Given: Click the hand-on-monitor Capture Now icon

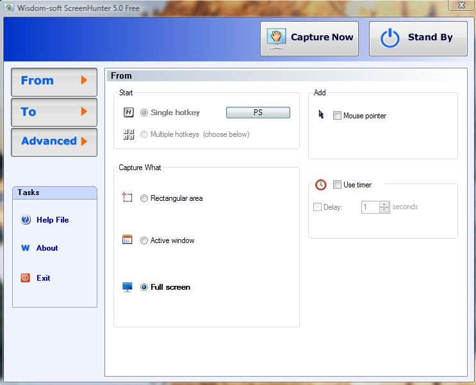Looking at the screenshot, I should pyautogui.click(x=276, y=39).
